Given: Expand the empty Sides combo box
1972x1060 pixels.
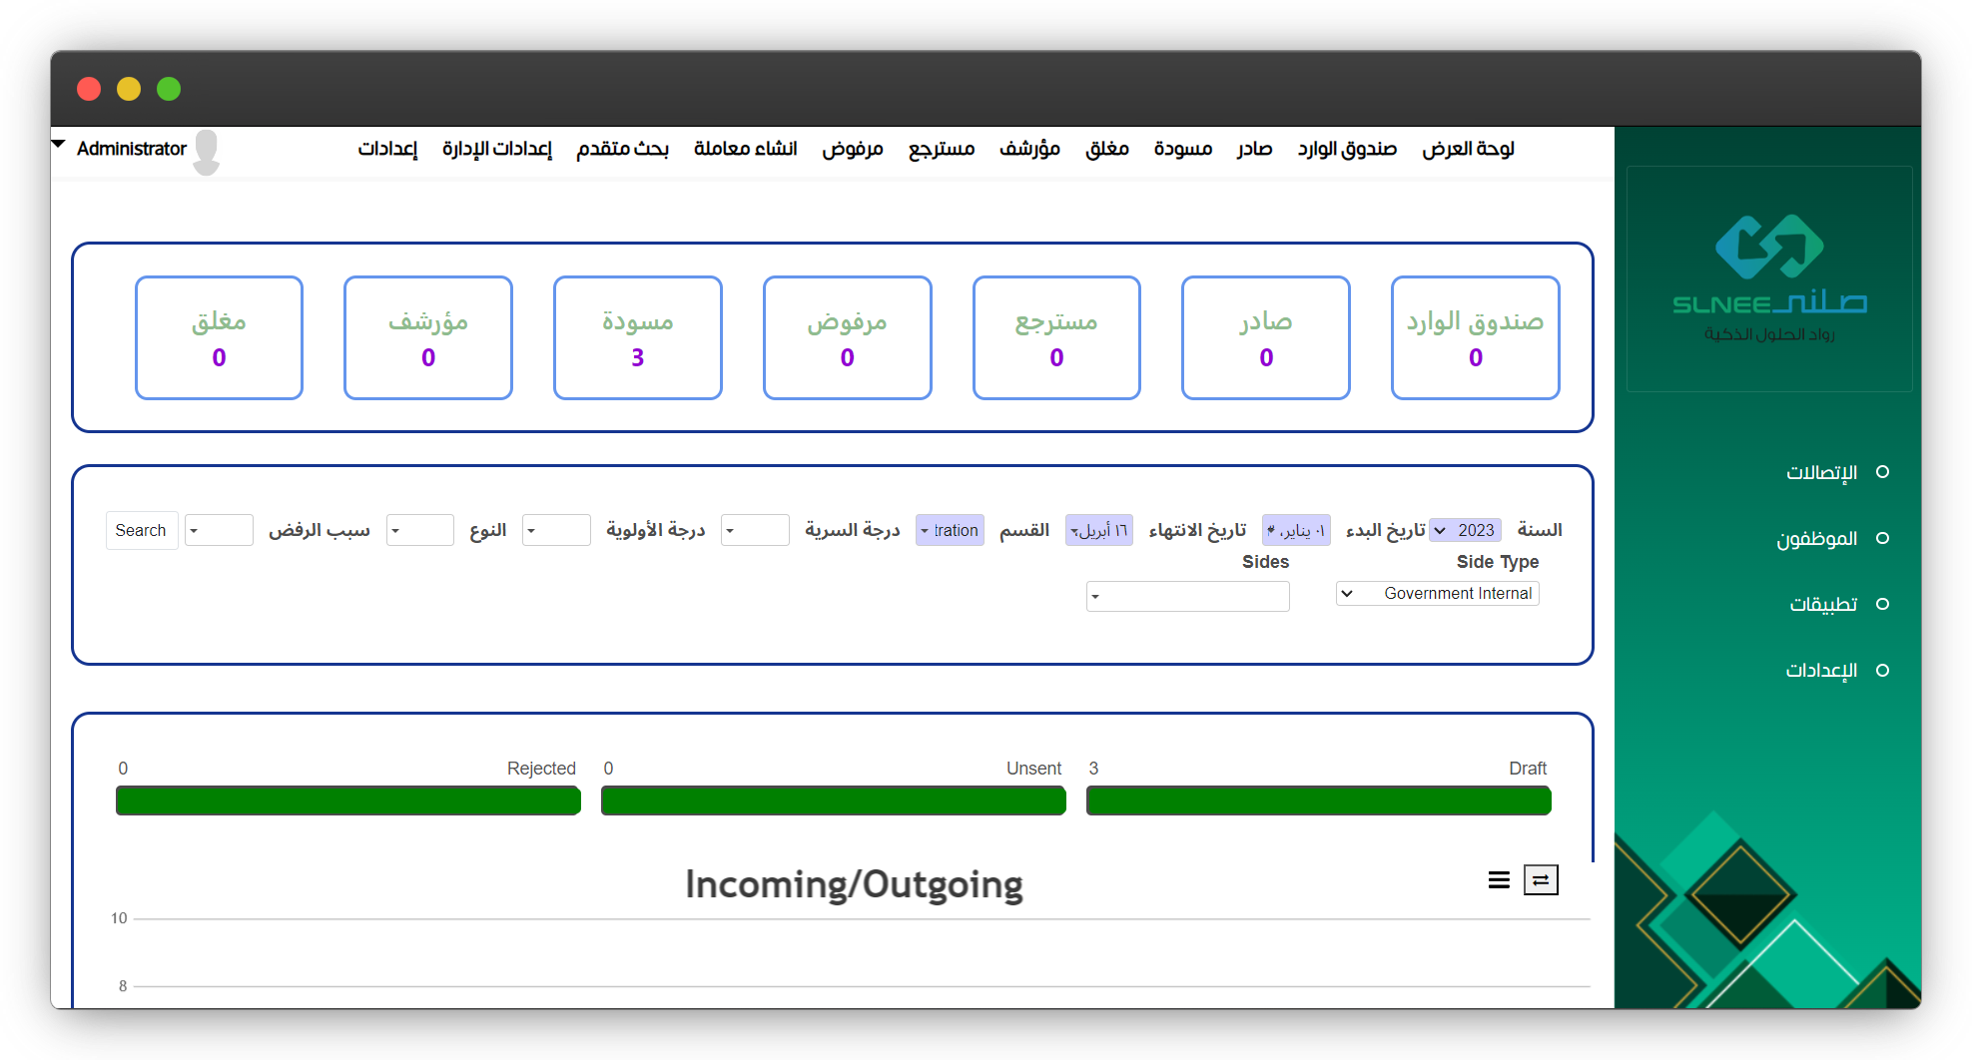Looking at the screenshot, I should click(1187, 597).
